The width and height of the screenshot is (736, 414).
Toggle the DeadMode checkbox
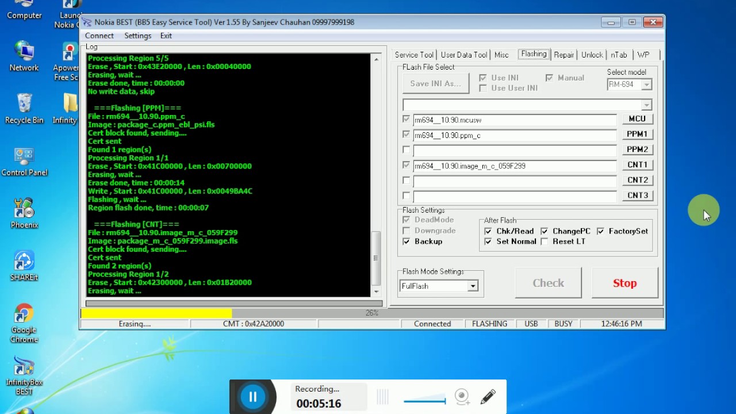pyautogui.click(x=407, y=220)
